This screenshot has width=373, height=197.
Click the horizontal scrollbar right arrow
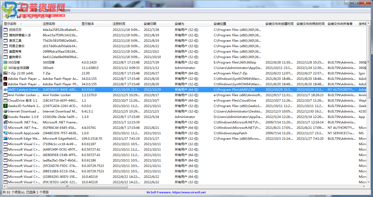click(364, 186)
